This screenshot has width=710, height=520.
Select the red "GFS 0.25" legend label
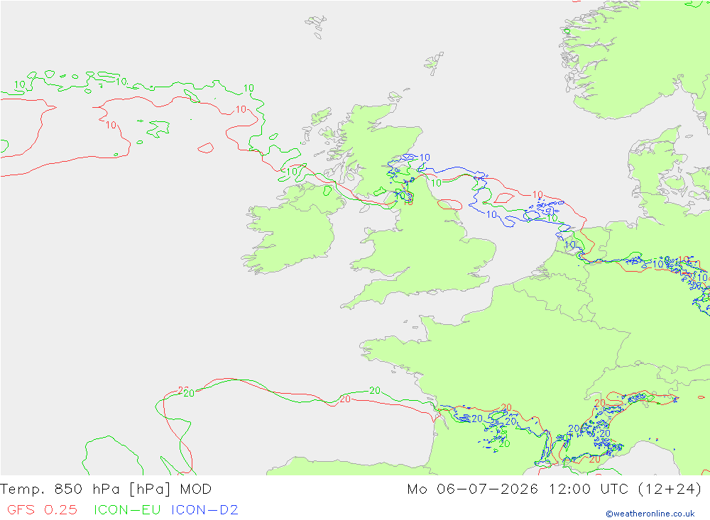pyautogui.click(x=42, y=510)
